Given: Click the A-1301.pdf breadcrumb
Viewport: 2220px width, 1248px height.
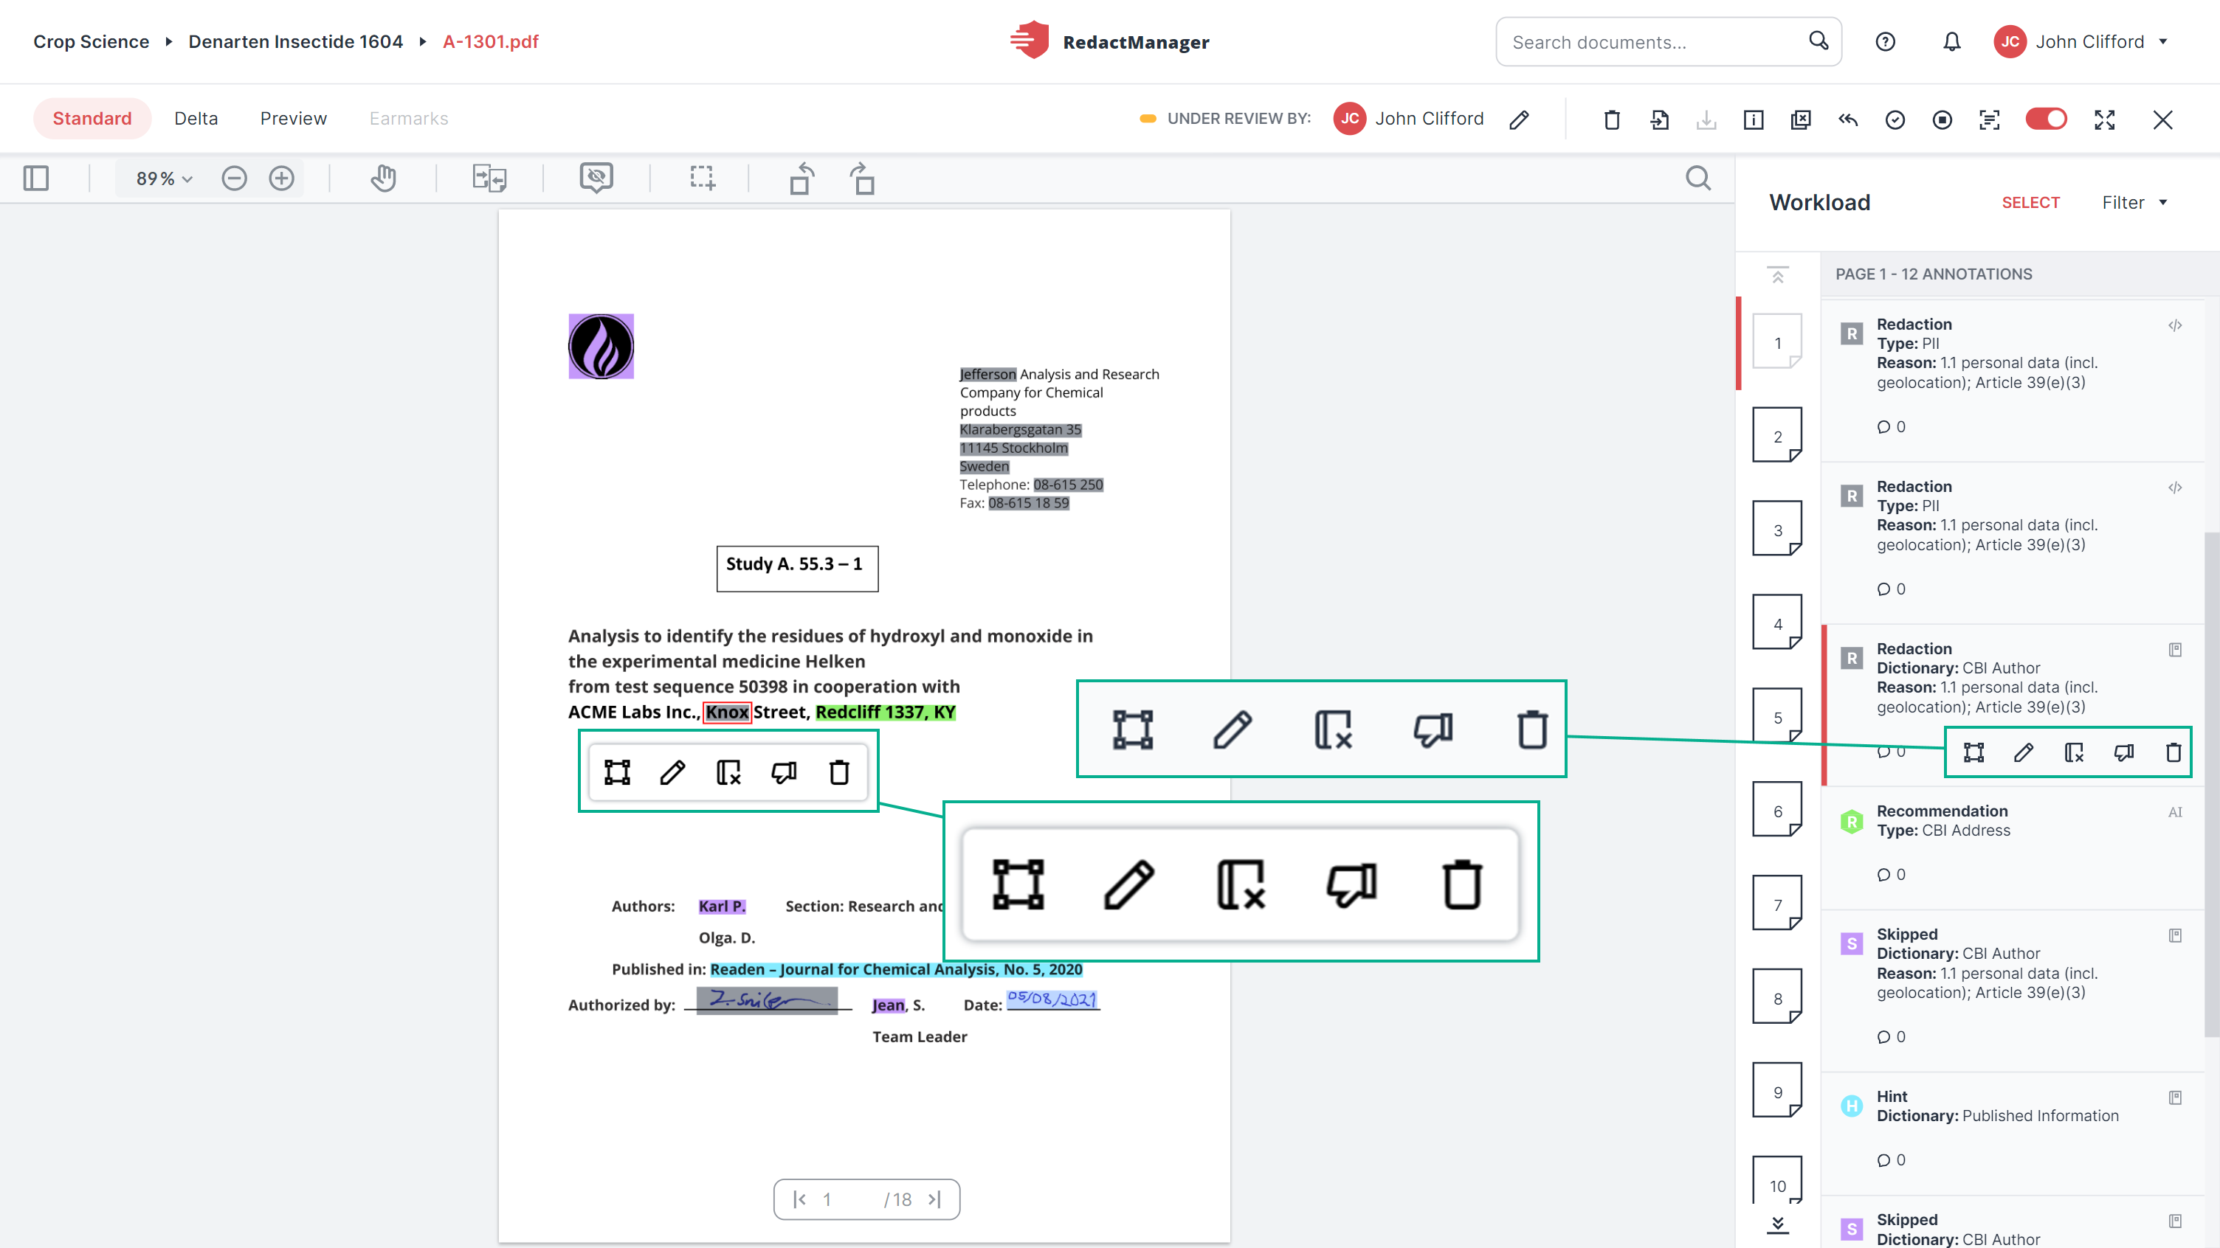Looking at the screenshot, I should tap(490, 41).
